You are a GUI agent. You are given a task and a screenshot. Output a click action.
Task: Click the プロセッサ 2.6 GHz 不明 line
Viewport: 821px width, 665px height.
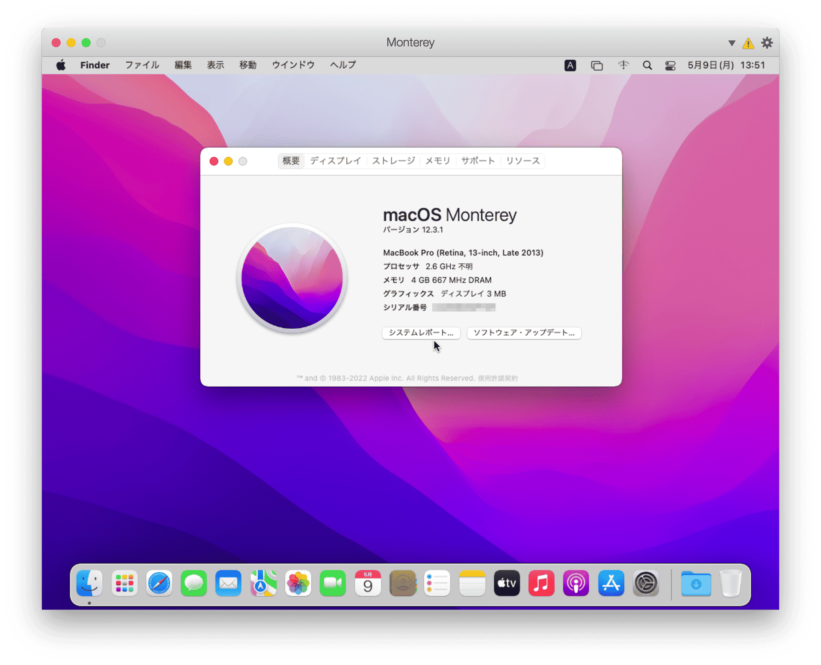(x=428, y=266)
